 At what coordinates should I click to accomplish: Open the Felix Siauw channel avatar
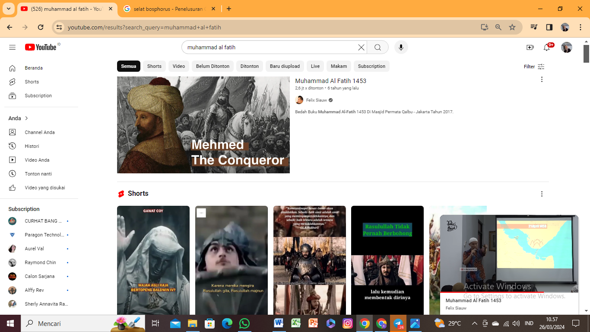pos(299,100)
